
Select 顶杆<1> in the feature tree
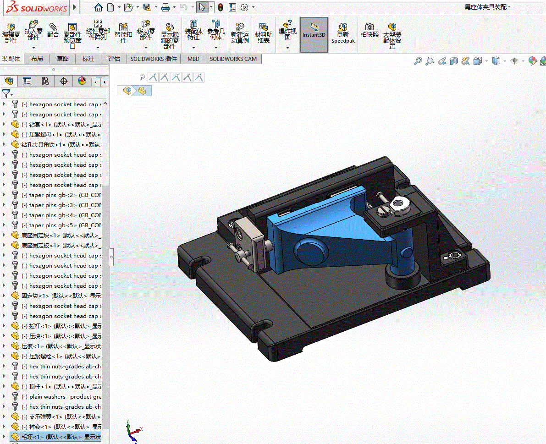click(56, 387)
